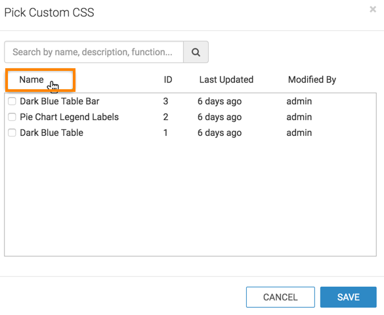This screenshot has width=384, height=315.
Task: Select the Pie Chart Legend Labels name
Action: point(70,117)
